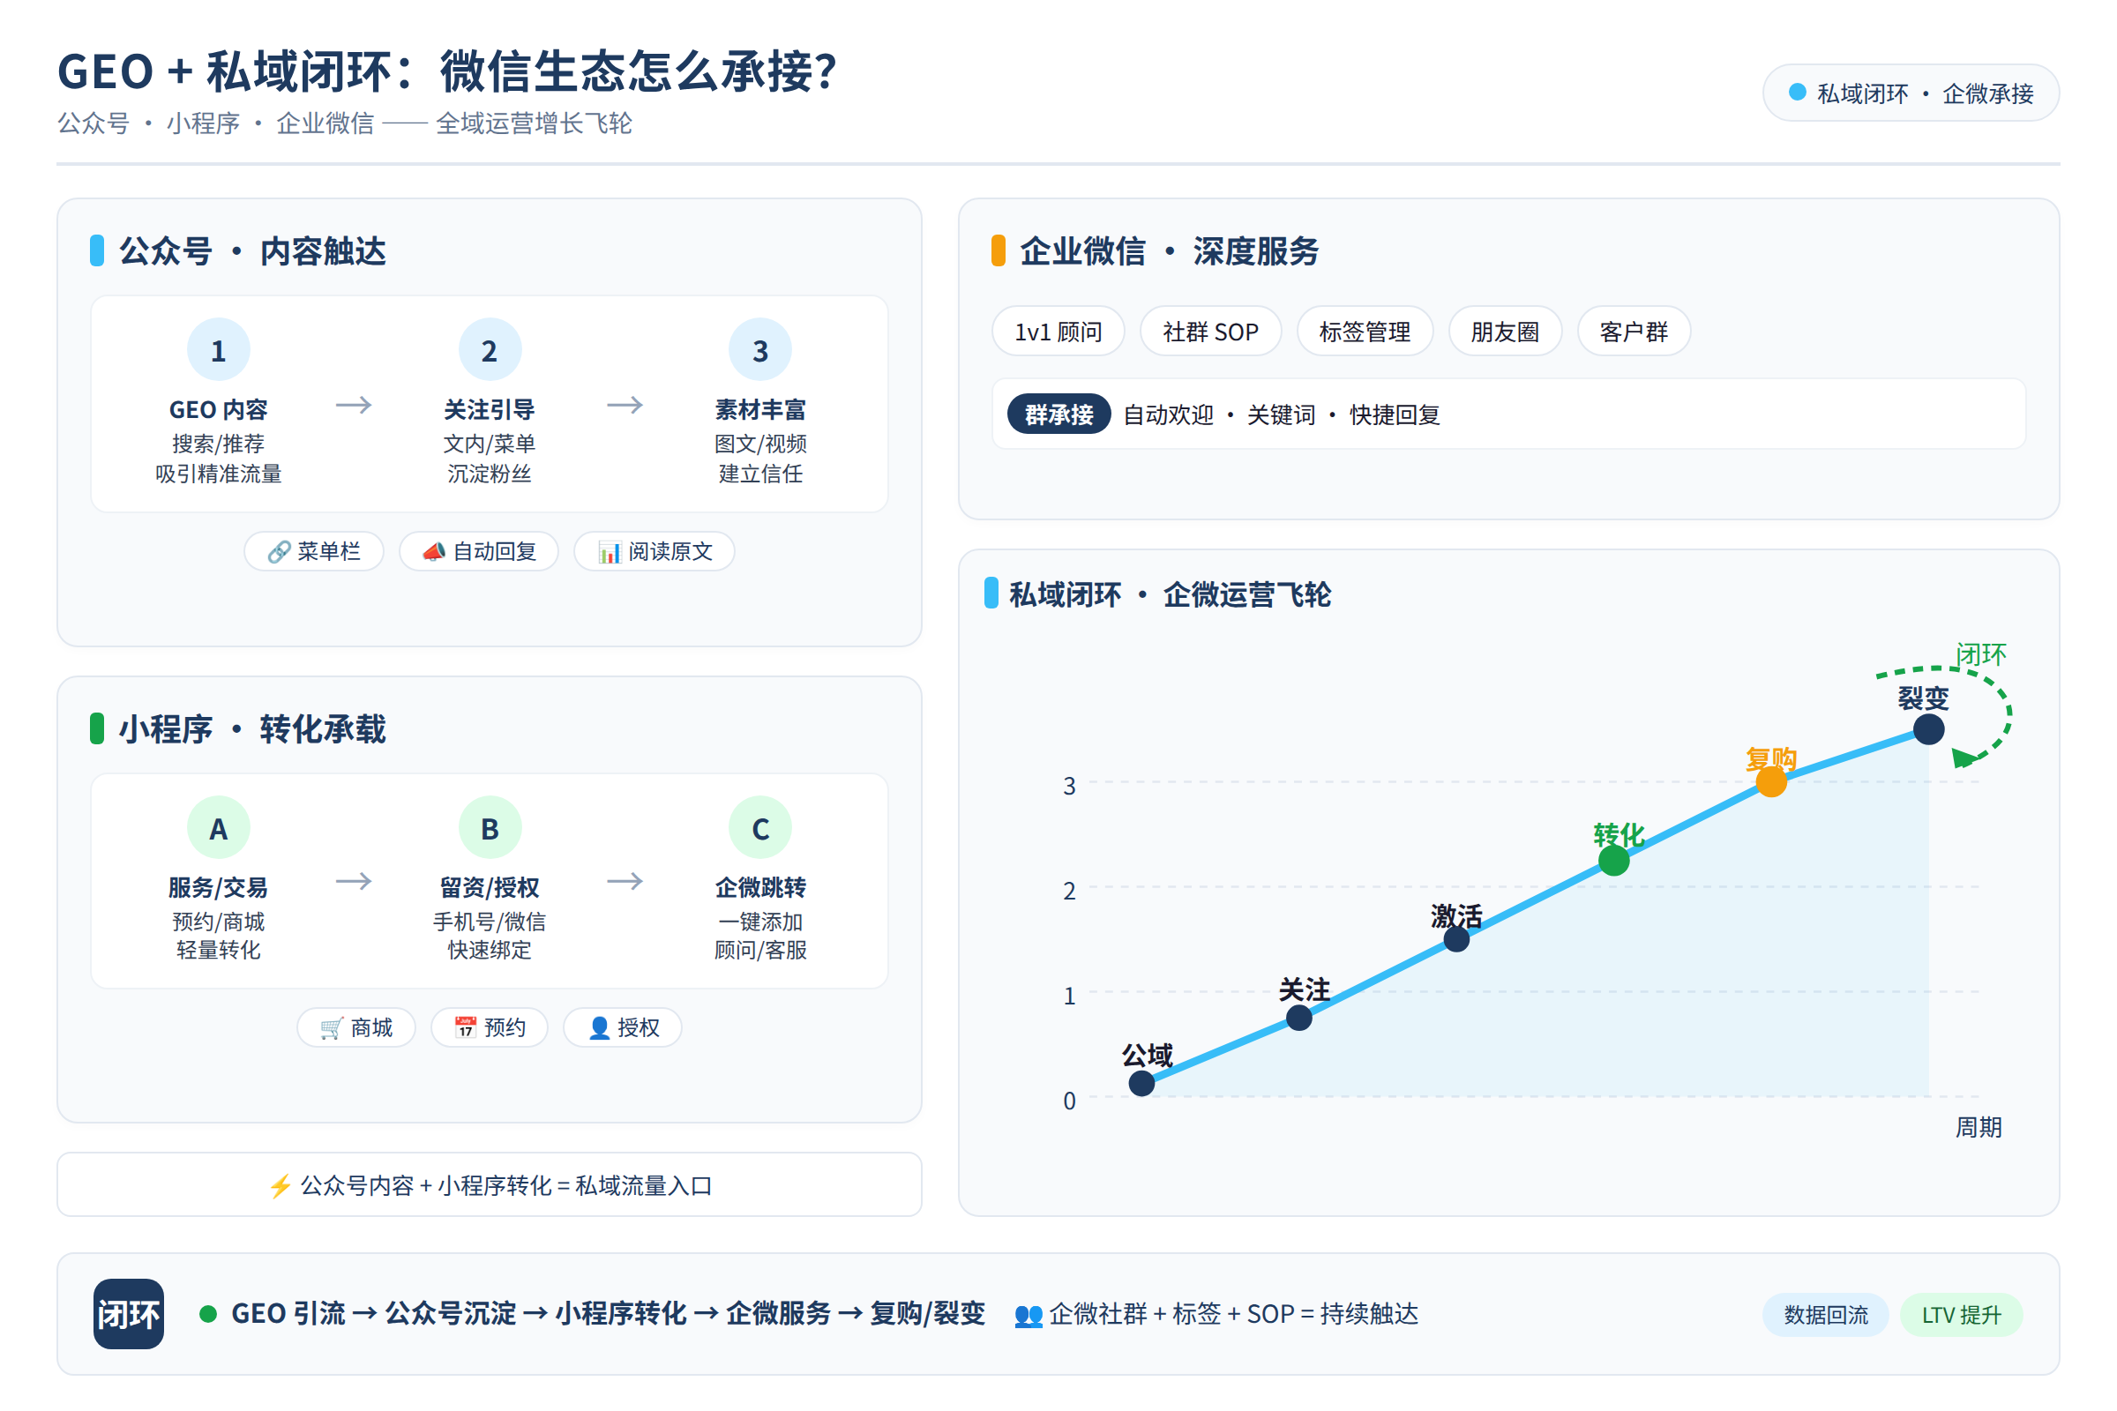Click the blue dot in 私域闭环 · 企微承接 badge
Screen dimensions: 2117x1411
tap(1798, 92)
